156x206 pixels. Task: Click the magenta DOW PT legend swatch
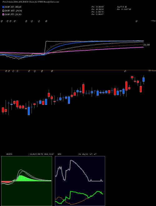[x=3, y=14]
